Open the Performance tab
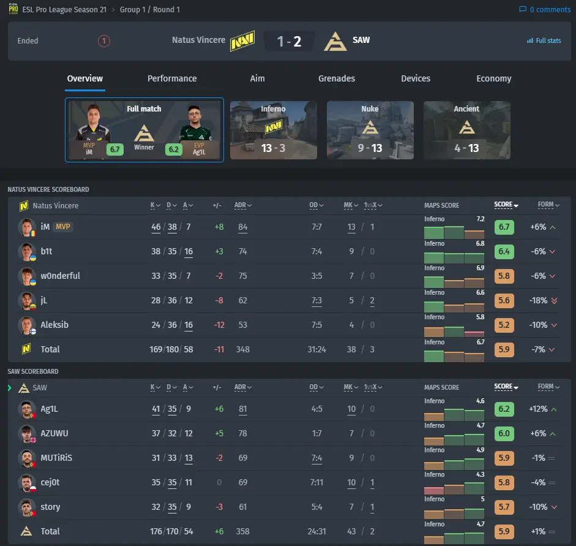 (172, 78)
